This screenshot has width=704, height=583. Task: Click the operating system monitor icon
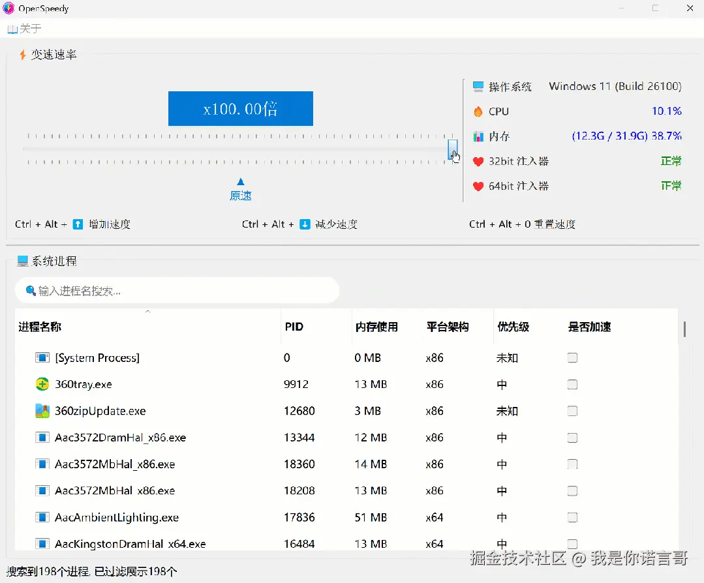click(478, 86)
